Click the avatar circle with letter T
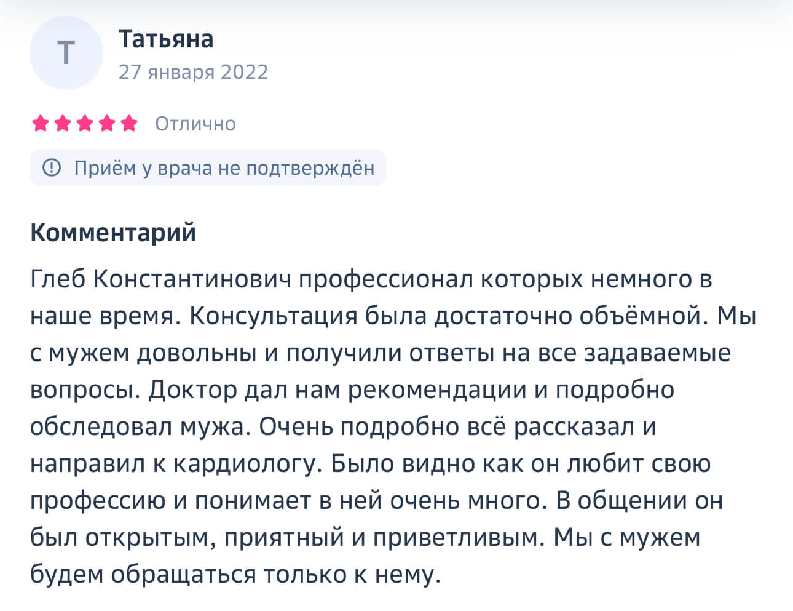The height and width of the screenshot is (611, 793). [x=66, y=53]
